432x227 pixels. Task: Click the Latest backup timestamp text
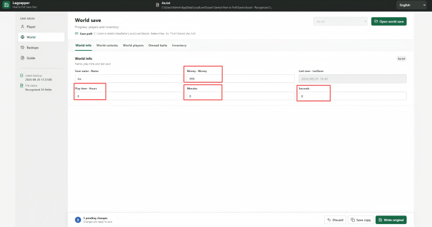coord(39,80)
